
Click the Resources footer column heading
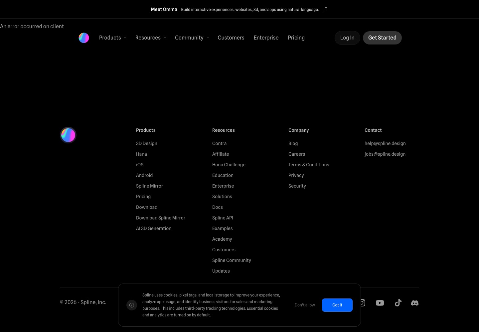click(224, 130)
